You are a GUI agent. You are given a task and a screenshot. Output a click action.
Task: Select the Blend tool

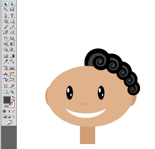pos(12,61)
